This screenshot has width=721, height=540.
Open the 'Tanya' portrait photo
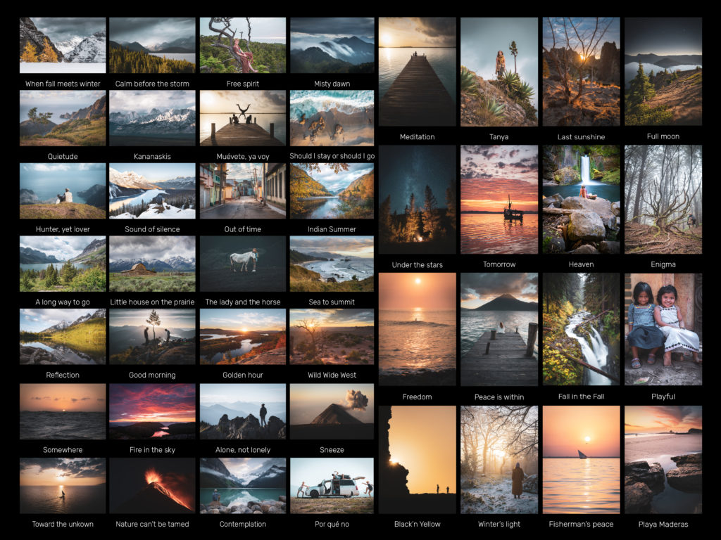click(x=499, y=72)
